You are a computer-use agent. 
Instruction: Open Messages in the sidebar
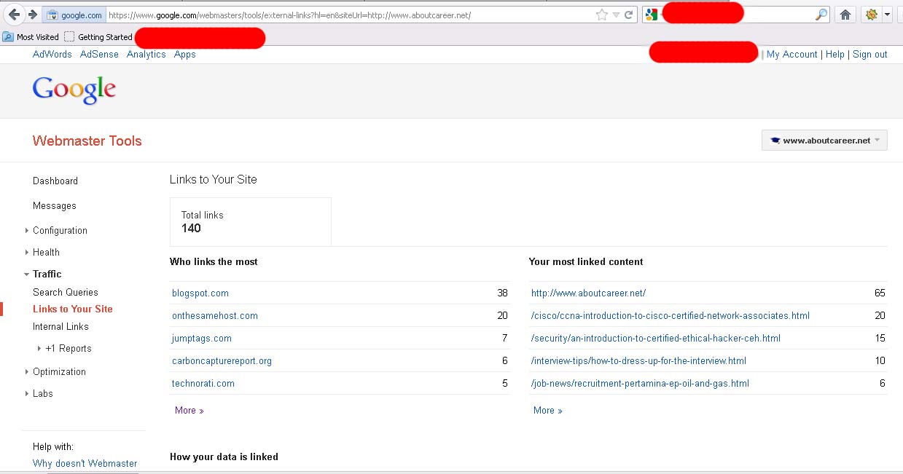55,206
